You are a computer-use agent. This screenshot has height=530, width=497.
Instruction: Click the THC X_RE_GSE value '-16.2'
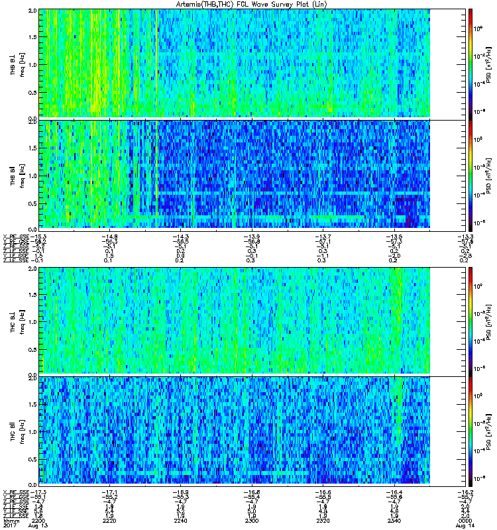point(465,492)
